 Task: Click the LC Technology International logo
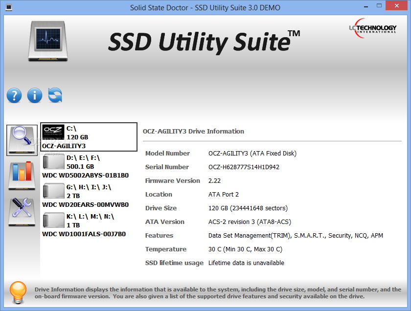click(372, 28)
